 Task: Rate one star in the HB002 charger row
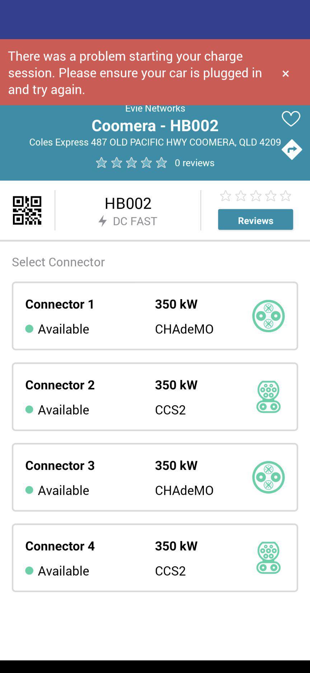coord(225,196)
